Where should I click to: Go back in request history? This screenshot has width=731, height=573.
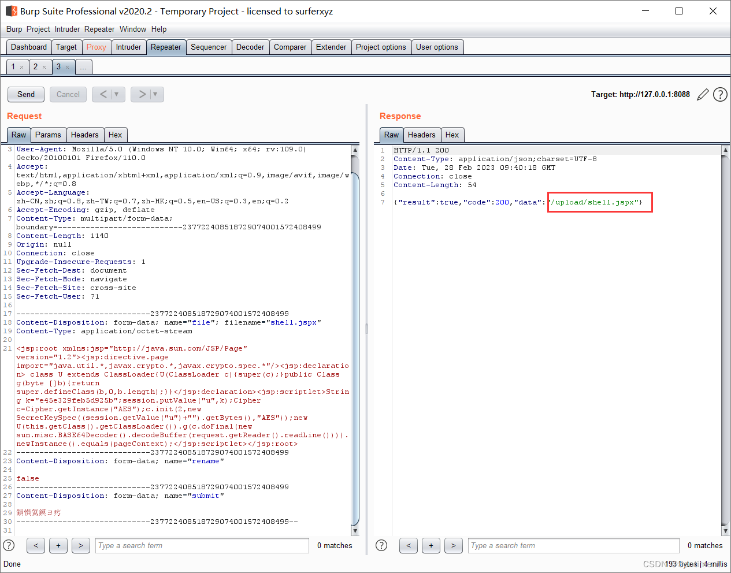pos(103,94)
